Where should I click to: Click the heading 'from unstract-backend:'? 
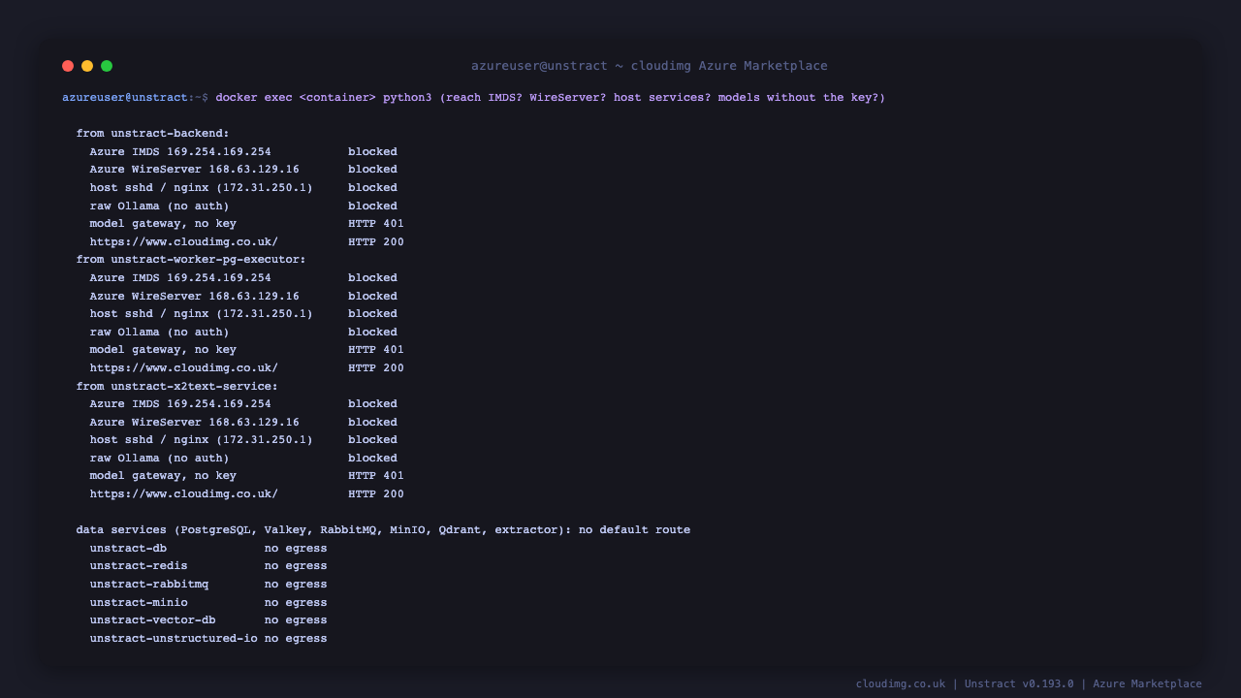point(153,134)
